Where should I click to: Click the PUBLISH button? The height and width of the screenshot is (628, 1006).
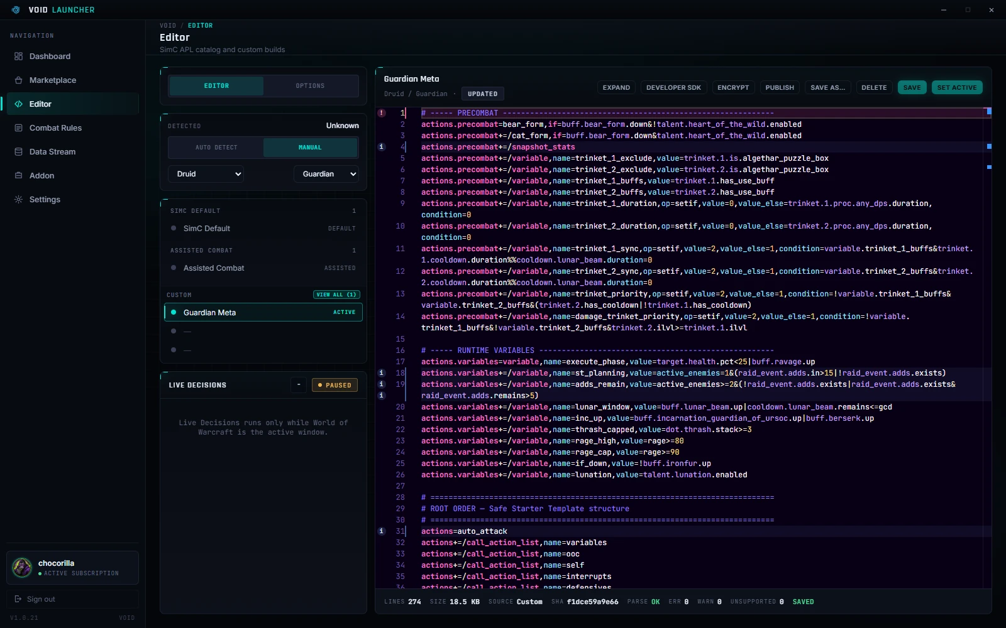pyautogui.click(x=780, y=88)
